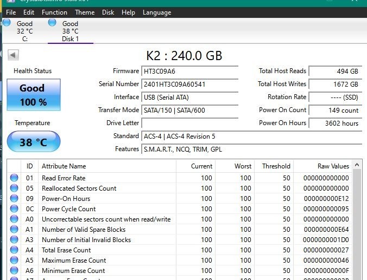Click the Good 100 % health status button
The width and height of the screenshot is (367, 280).
pos(34,95)
